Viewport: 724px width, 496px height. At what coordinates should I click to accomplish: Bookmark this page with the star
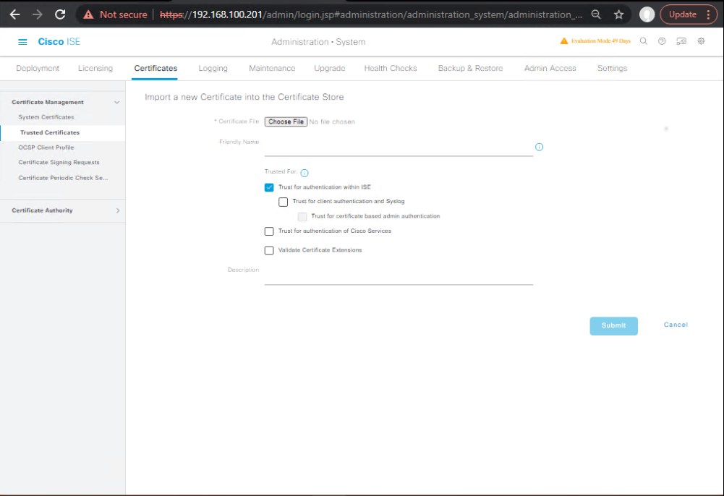click(618, 14)
